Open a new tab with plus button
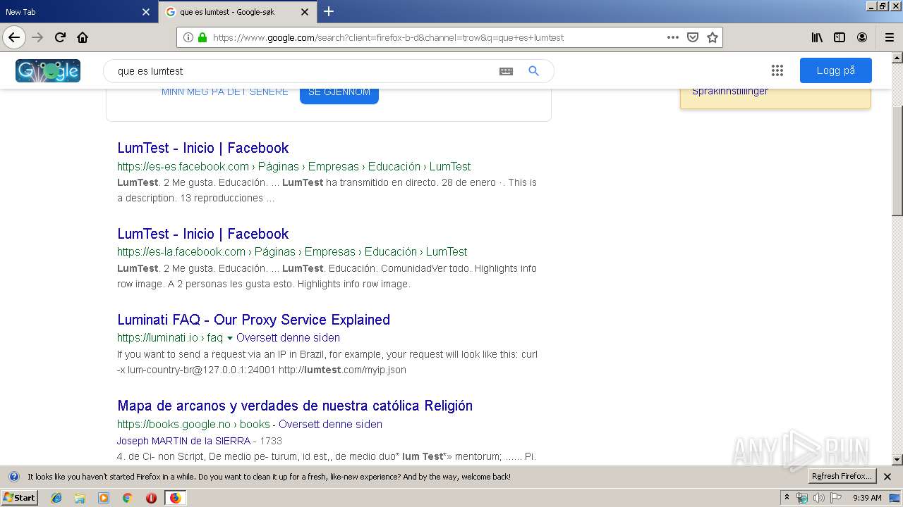Viewport: 903px width, 507px height. (329, 11)
